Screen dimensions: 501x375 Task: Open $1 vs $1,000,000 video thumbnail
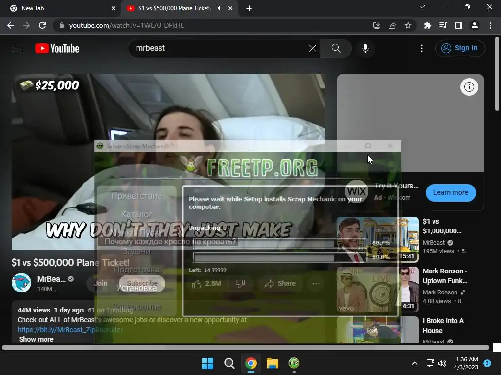(x=377, y=239)
